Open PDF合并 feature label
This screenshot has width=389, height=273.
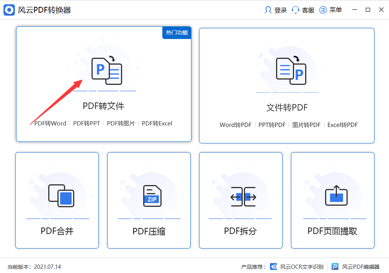57,231
